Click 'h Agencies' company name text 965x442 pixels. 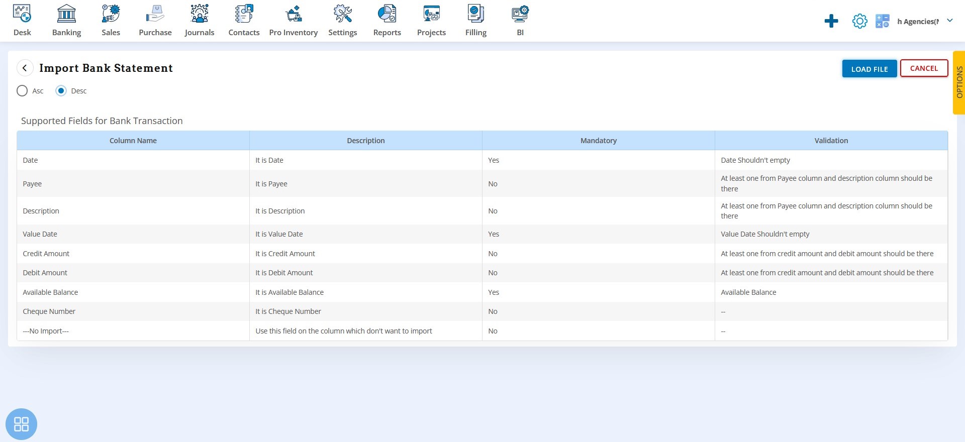[x=918, y=21]
